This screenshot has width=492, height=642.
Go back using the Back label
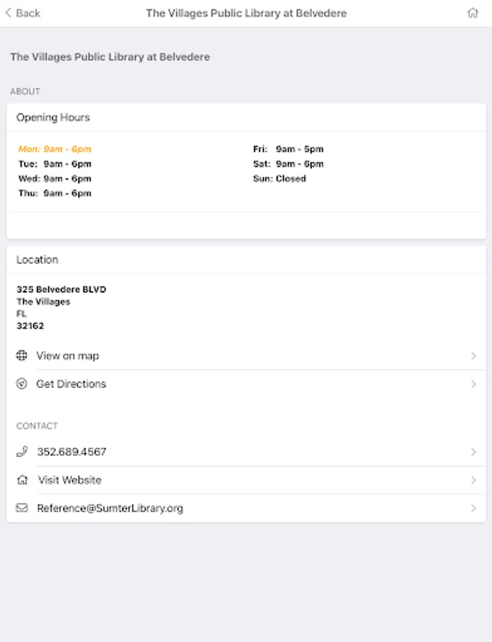click(28, 13)
